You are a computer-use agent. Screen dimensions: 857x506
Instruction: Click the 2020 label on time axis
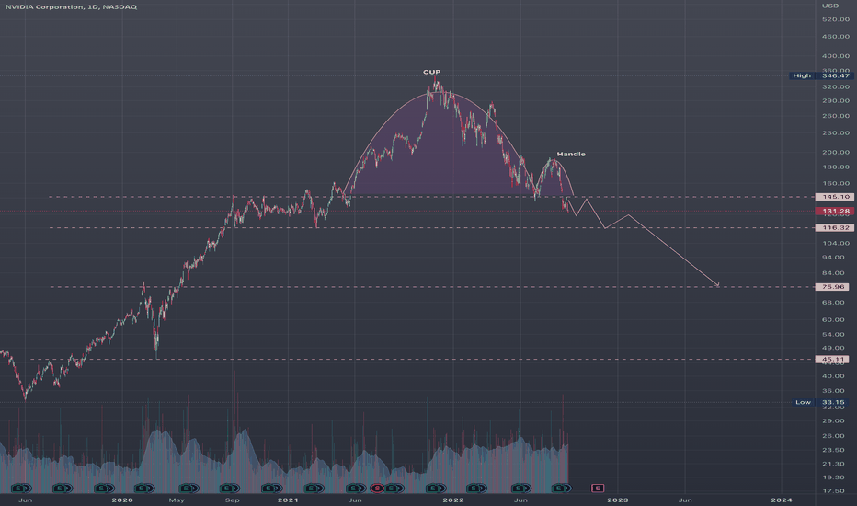[122, 500]
